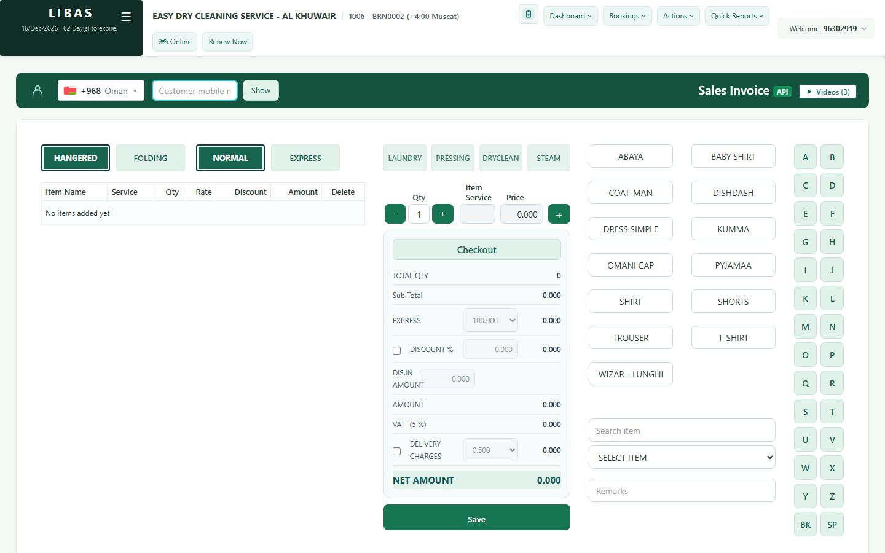Click Show button beside mobile field
Image resolution: width=885 pixels, height=553 pixels.
261,90
